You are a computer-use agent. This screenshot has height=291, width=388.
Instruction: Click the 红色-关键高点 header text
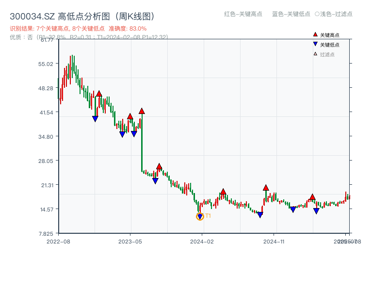243,14
